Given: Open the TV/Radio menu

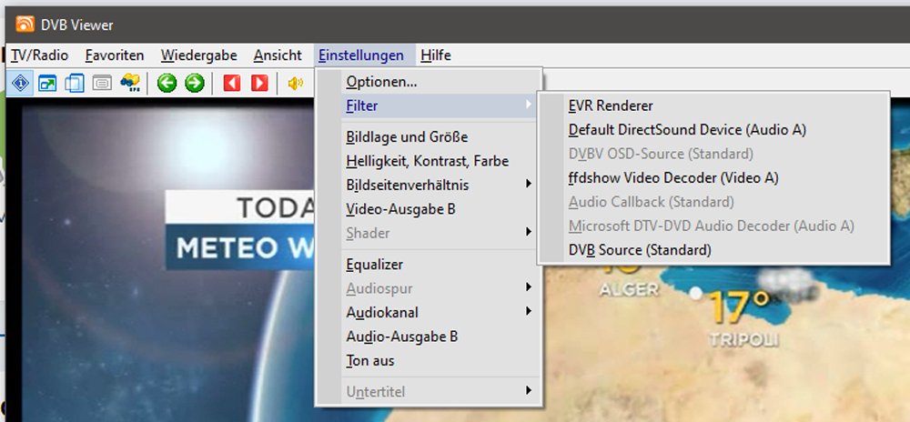Looking at the screenshot, I should 39,55.
